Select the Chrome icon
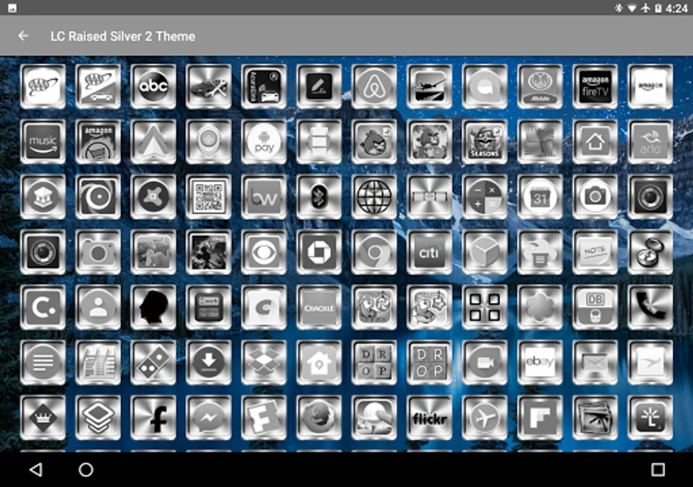This screenshot has width=693, height=487. 374,252
